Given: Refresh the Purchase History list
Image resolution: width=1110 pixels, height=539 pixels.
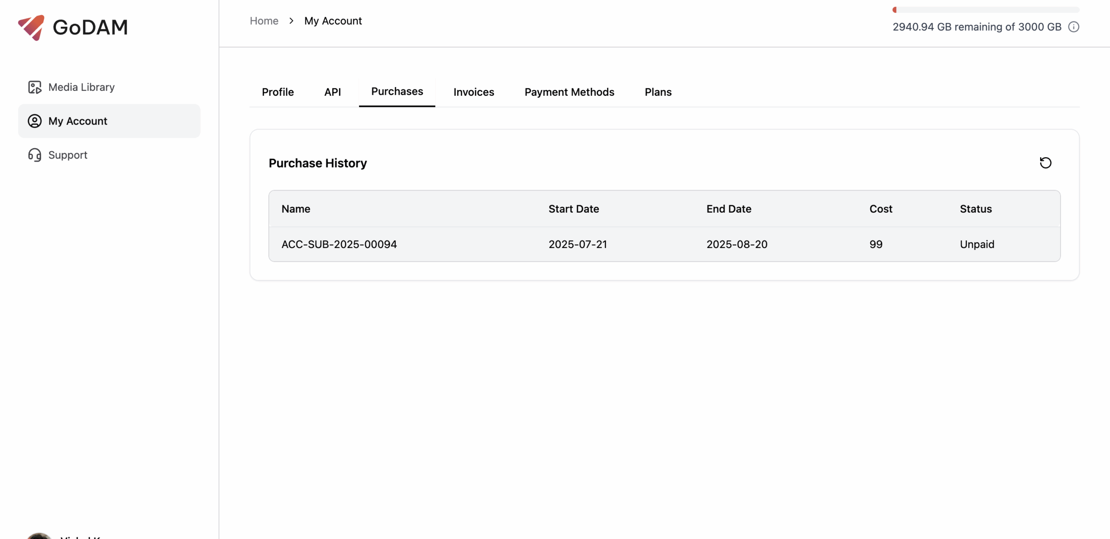Looking at the screenshot, I should [1045, 162].
